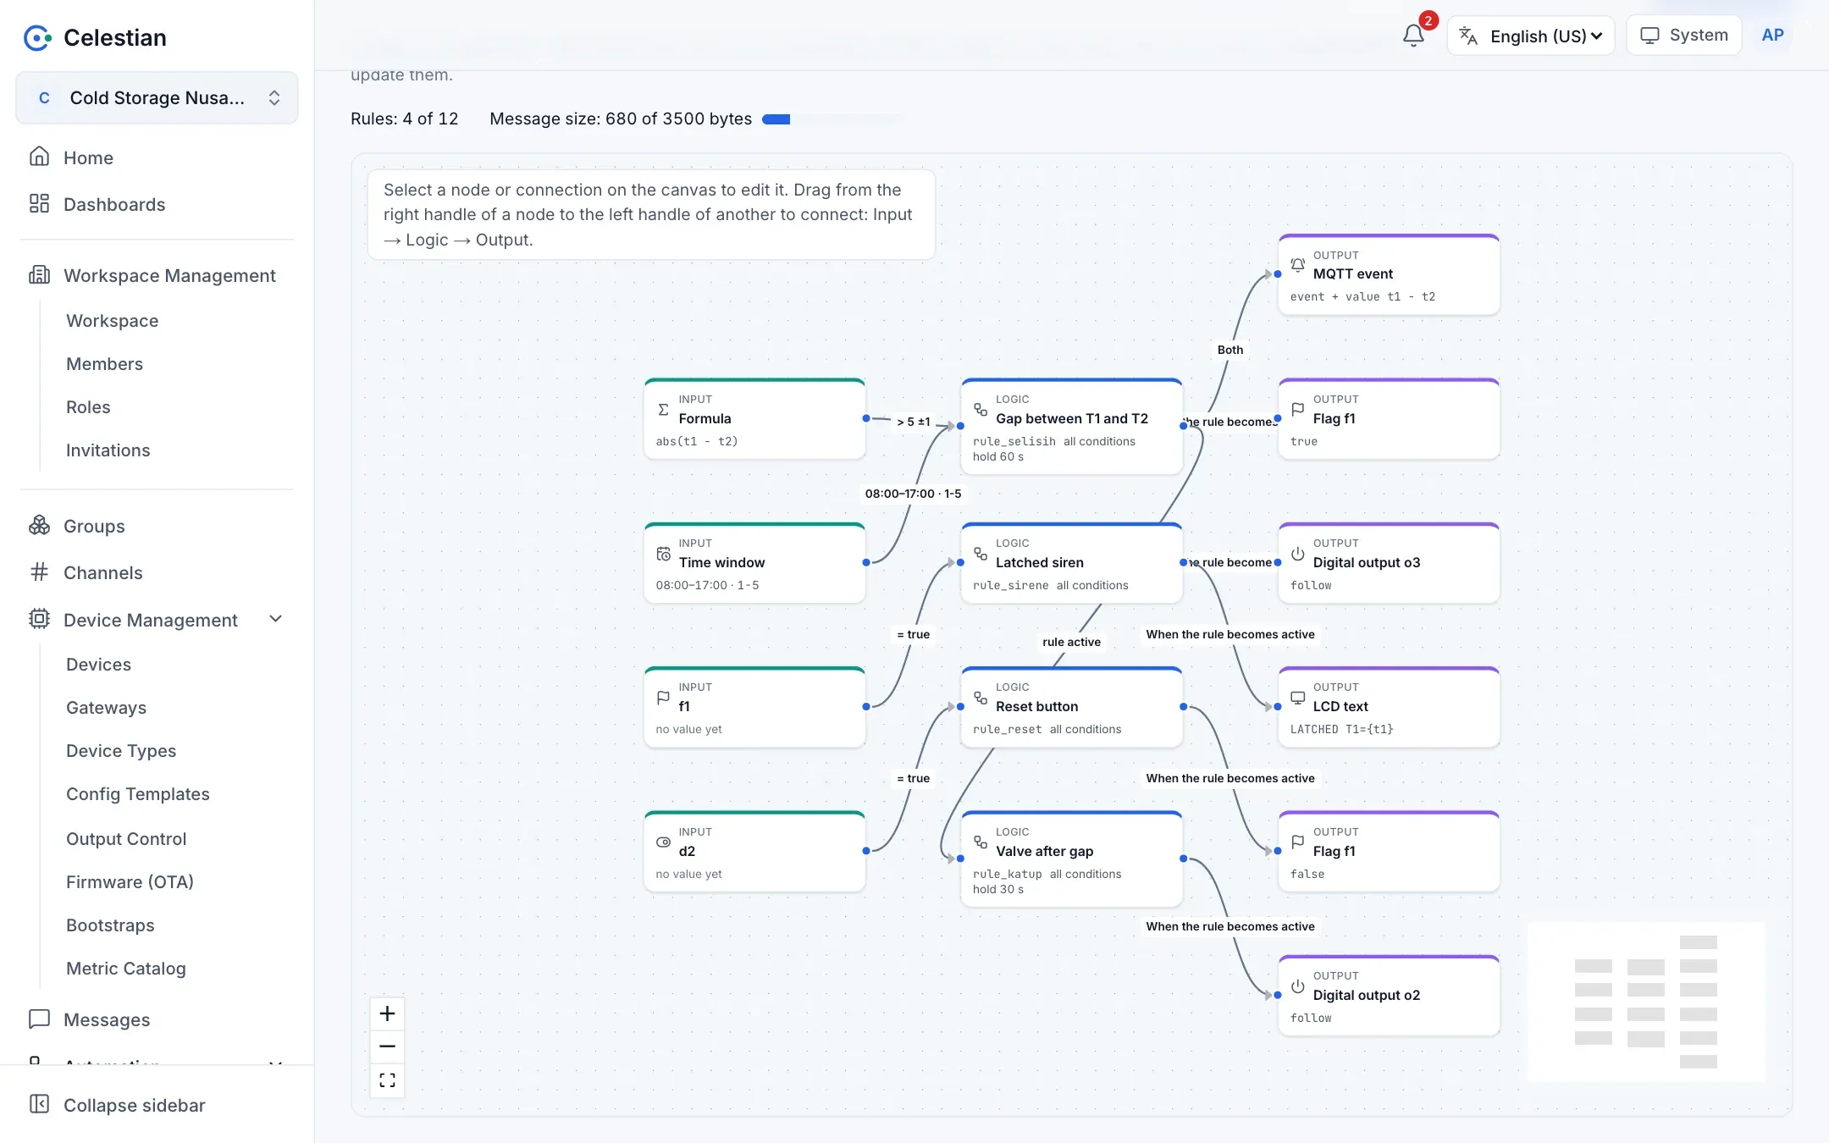
Task: Click the power icon on the Digital output o2 node
Action: [1298, 986]
